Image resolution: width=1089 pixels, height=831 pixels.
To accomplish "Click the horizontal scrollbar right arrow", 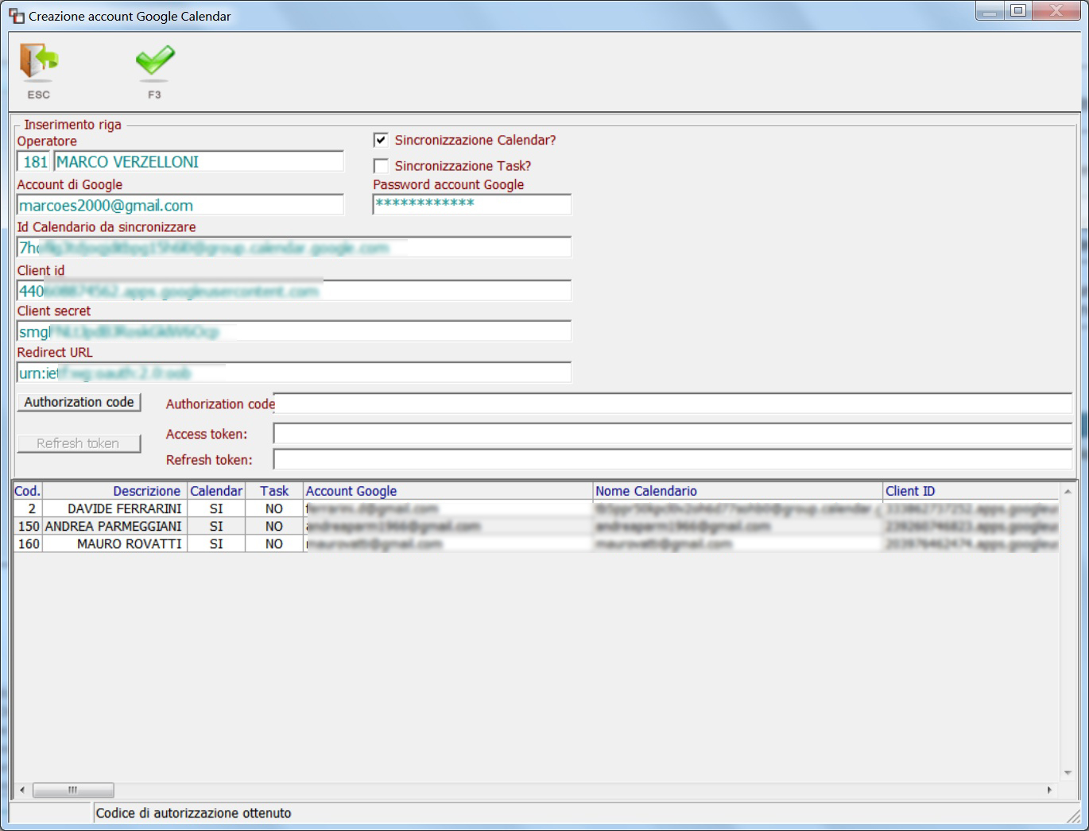I will click(x=1049, y=790).
